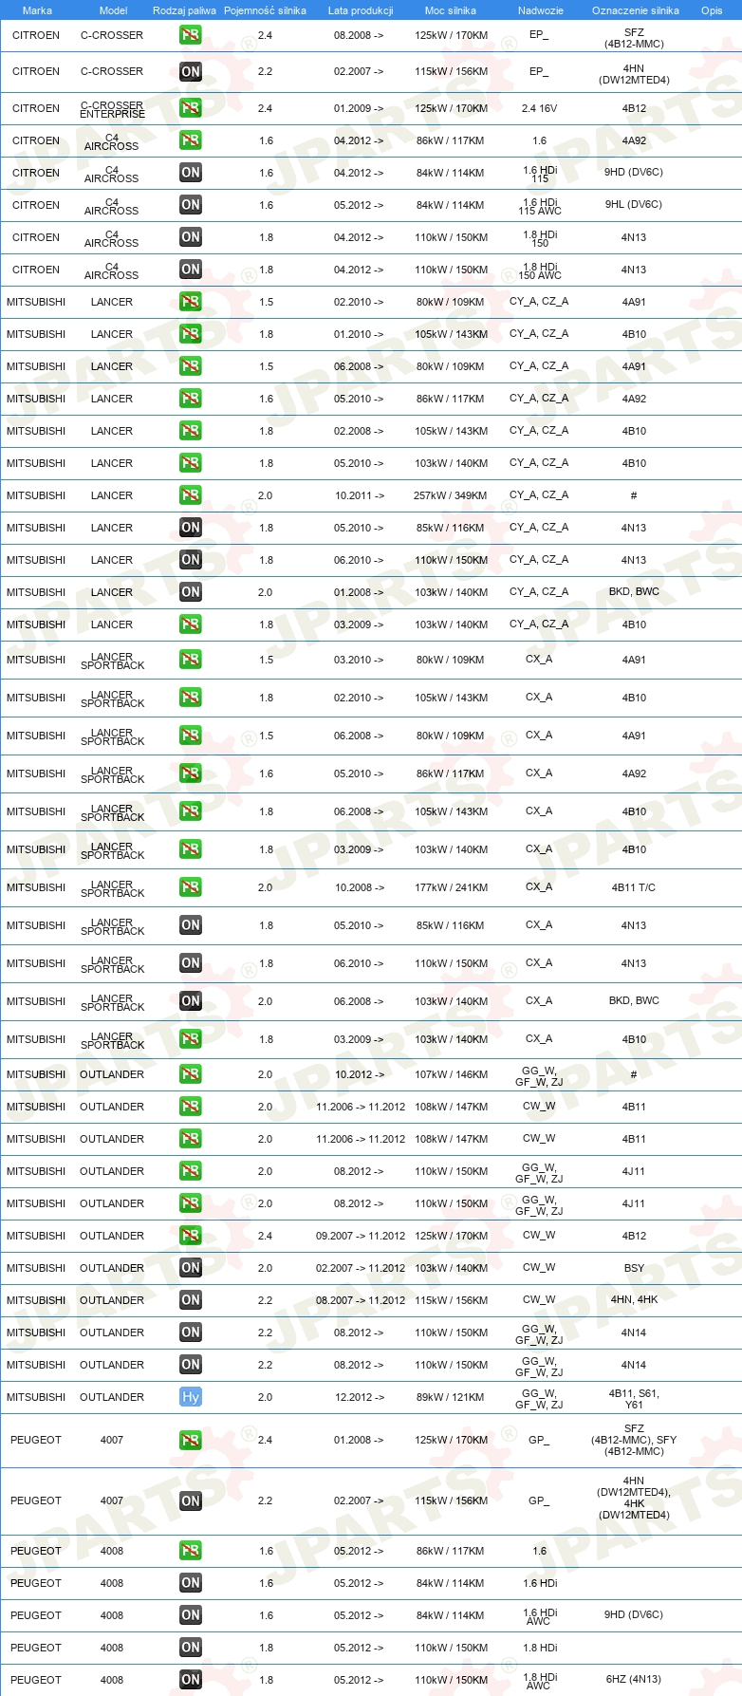Select the 107kW / 146KM power cell
Image resolution: width=742 pixels, height=1696 pixels.
point(451,1074)
